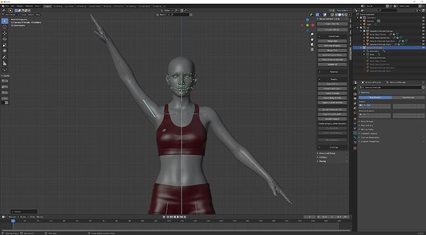The width and height of the screenshot is (426, 235).
Task: Click the outliner filter funnel icon
Action: click(x=417, y=11)
